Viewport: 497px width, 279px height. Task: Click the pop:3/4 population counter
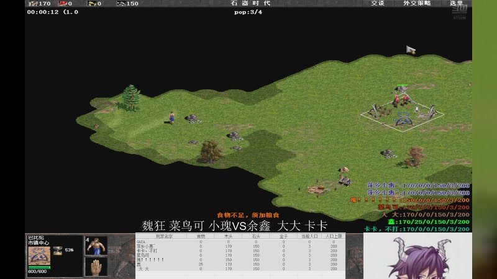coord(248,12)
